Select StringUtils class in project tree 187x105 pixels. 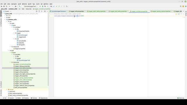tap(21, 45)
